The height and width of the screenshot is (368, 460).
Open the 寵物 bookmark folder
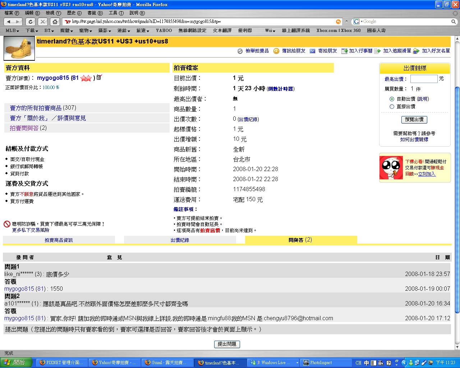[86, 31]
